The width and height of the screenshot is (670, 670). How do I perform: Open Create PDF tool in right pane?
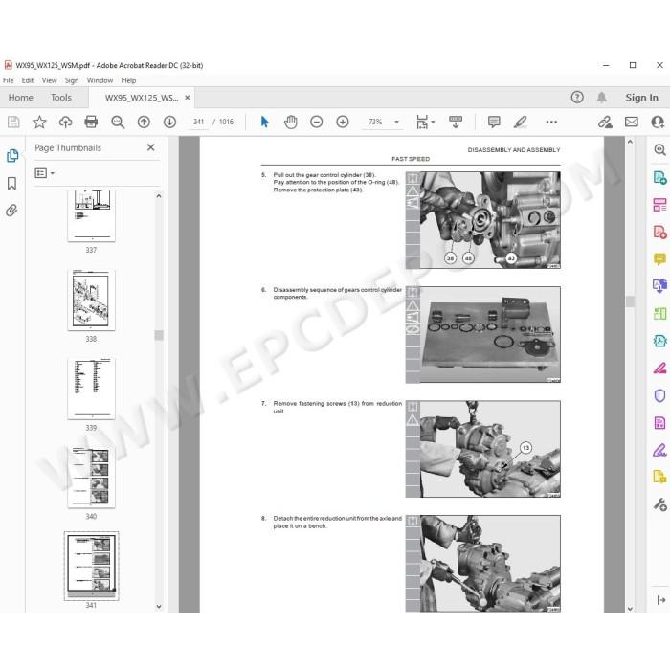[659, 232]
